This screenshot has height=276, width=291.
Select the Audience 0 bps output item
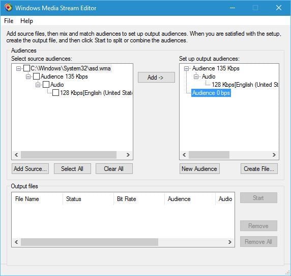[211, 93]
